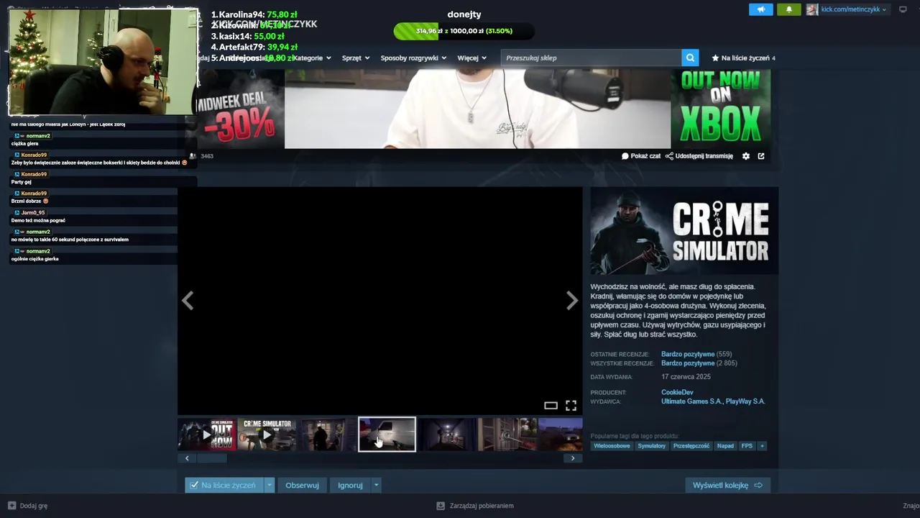Play the second Crime Simulator trailer thumbnail
The width and height of the screenshot is (920, 518).
tap(267, 435)
